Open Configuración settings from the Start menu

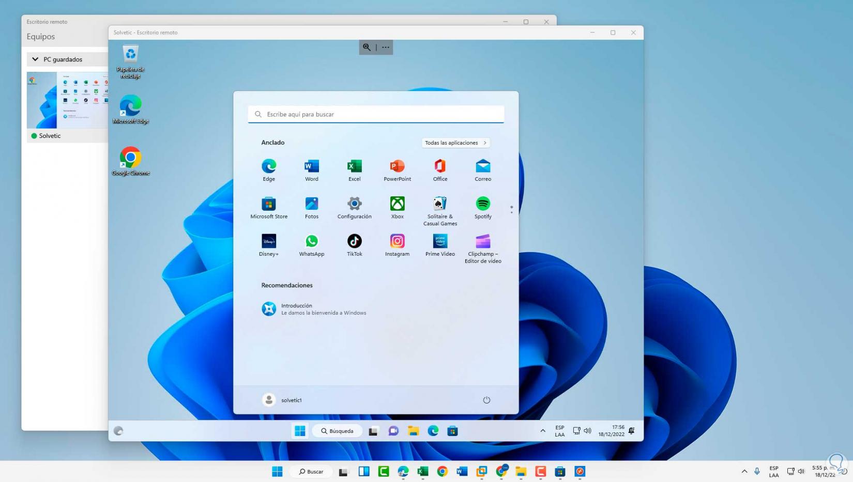coord(355,208)
